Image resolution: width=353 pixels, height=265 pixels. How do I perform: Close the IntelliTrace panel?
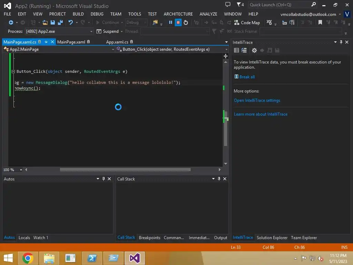tap(347, 42)
